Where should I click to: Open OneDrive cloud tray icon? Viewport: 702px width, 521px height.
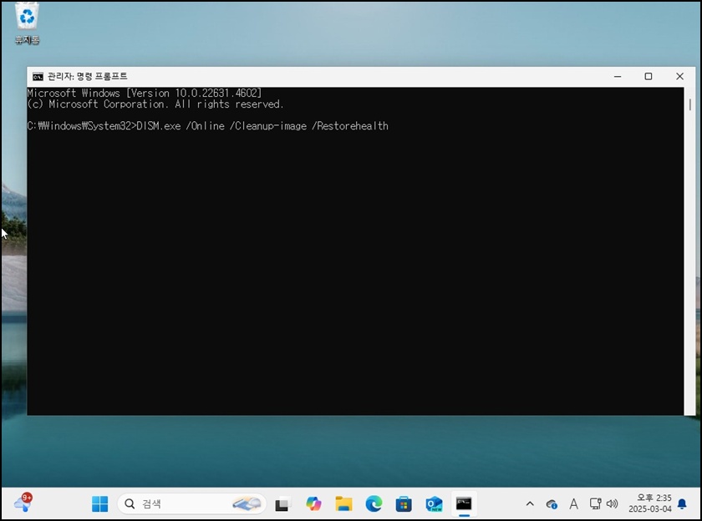pos(552,504)
